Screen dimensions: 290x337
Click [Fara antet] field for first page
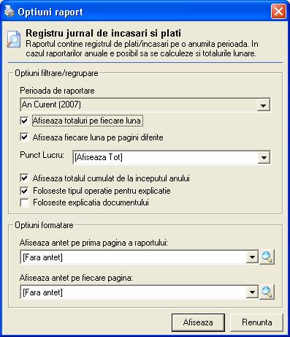[140, 257]
